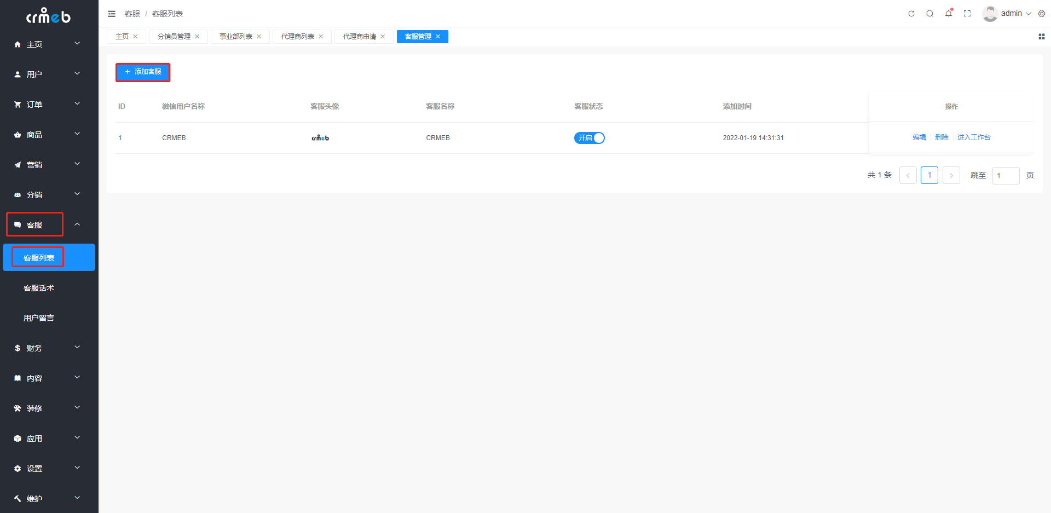This screenshot has width=1051, height=513.
Task: Switch to the 代理商列表 tab
Action: (x=298, y=37)
